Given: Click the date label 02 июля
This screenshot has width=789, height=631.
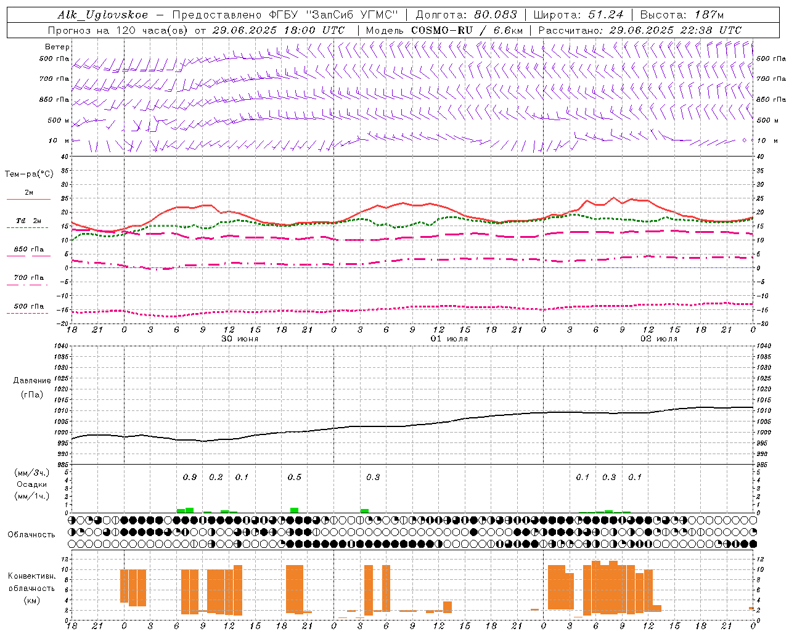Looking at the screenshot, I should pyautogui.click(x=659, y=339).
